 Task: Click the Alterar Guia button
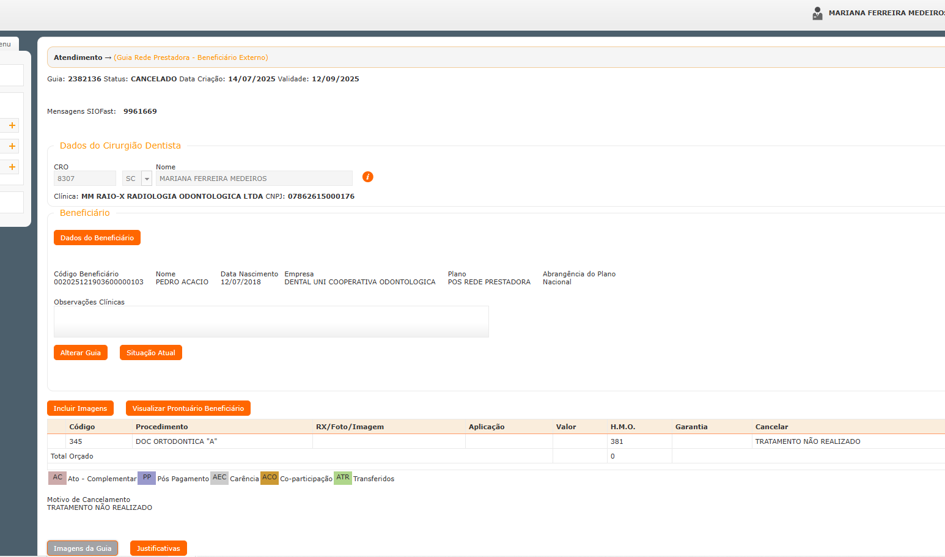pos(81,353)
